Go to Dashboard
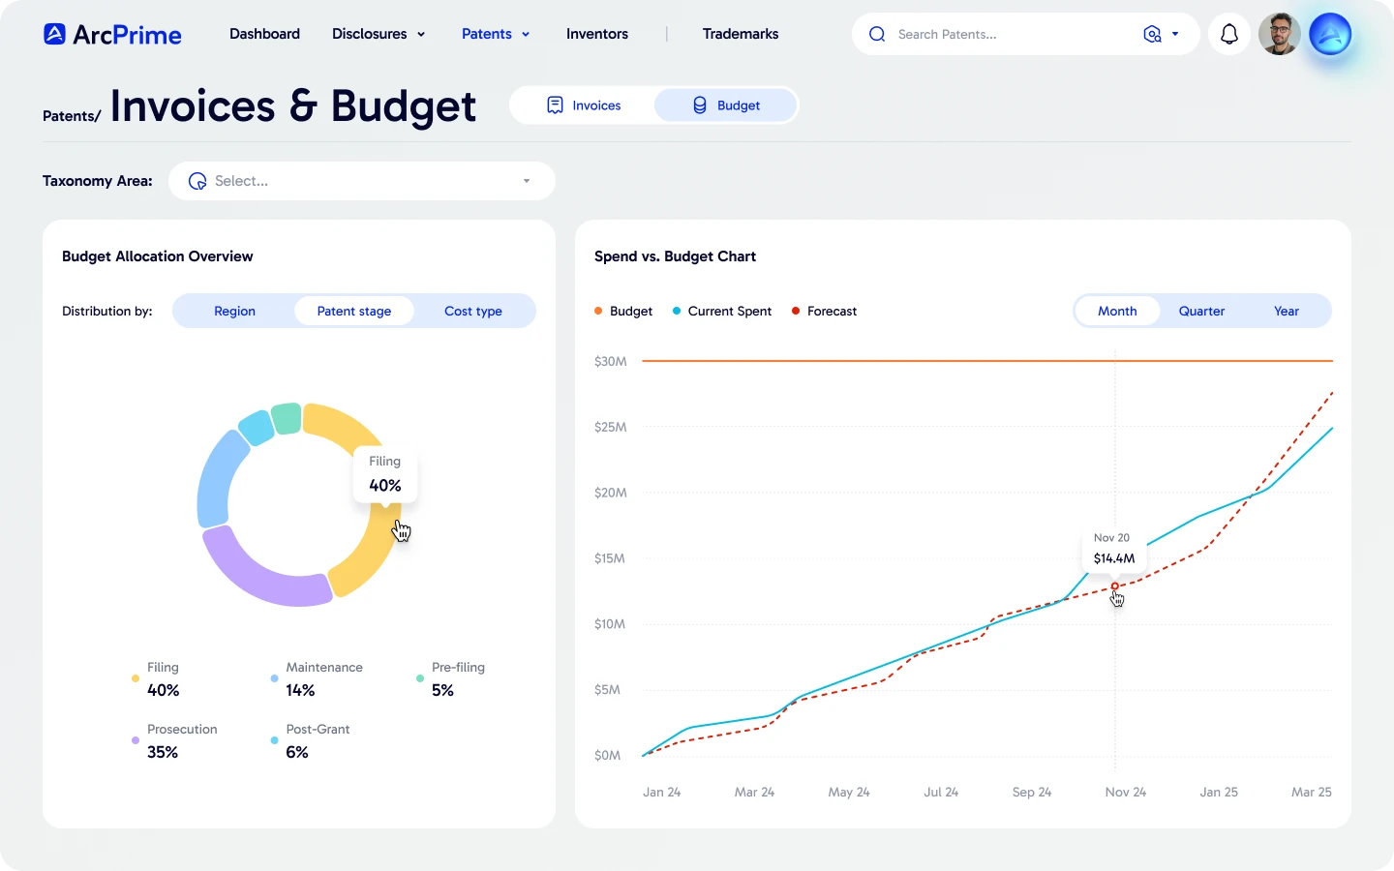 [264, 34]
